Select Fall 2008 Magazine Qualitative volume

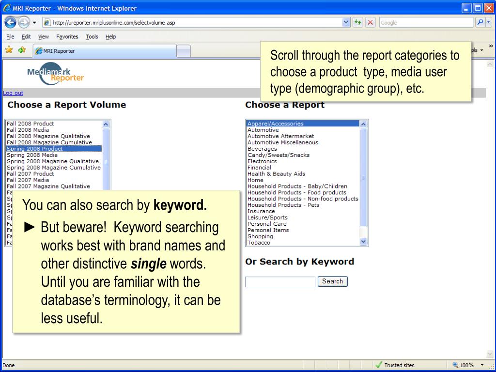53,136
